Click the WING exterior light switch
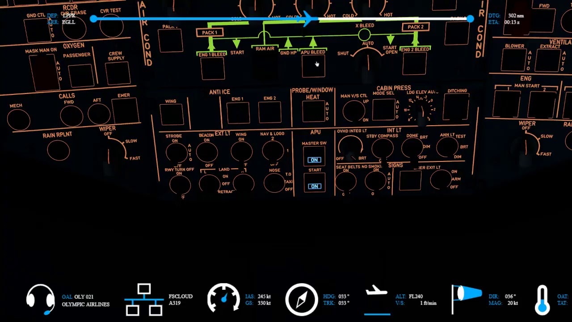The height and width of the screenshot is (322, 572). click(x=241, y=152)
